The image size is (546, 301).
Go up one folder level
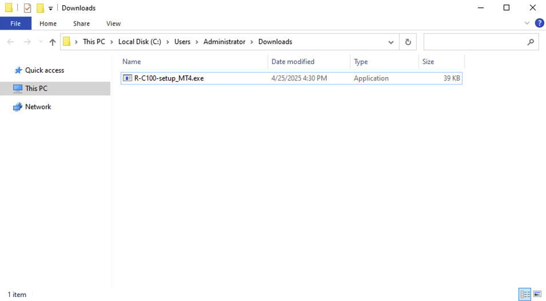[52, 42]
